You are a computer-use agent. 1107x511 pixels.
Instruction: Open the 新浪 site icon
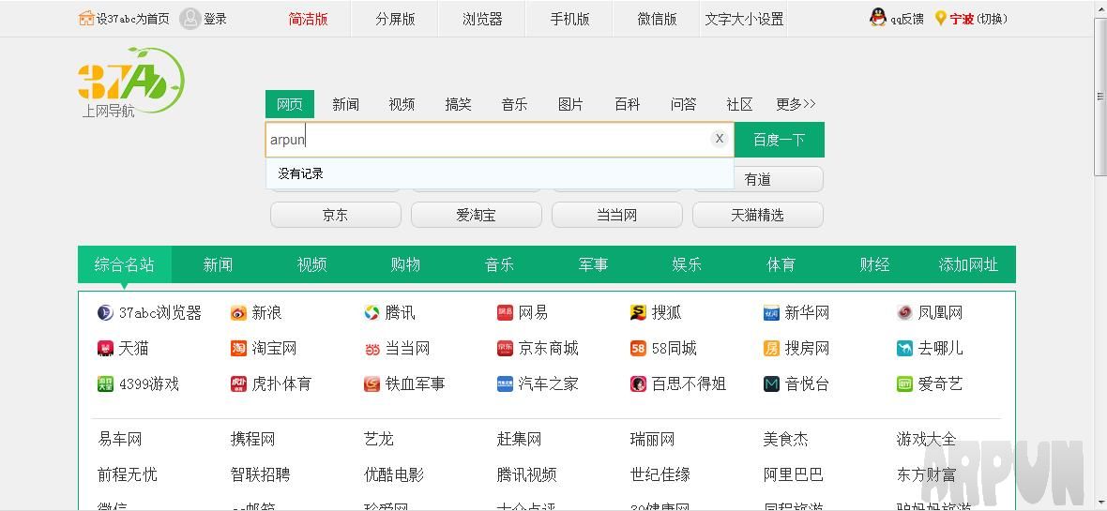[238, 312]
